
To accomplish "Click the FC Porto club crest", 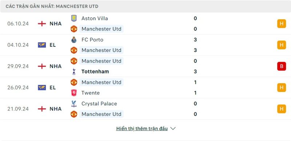I will click(x=74, y=40).
